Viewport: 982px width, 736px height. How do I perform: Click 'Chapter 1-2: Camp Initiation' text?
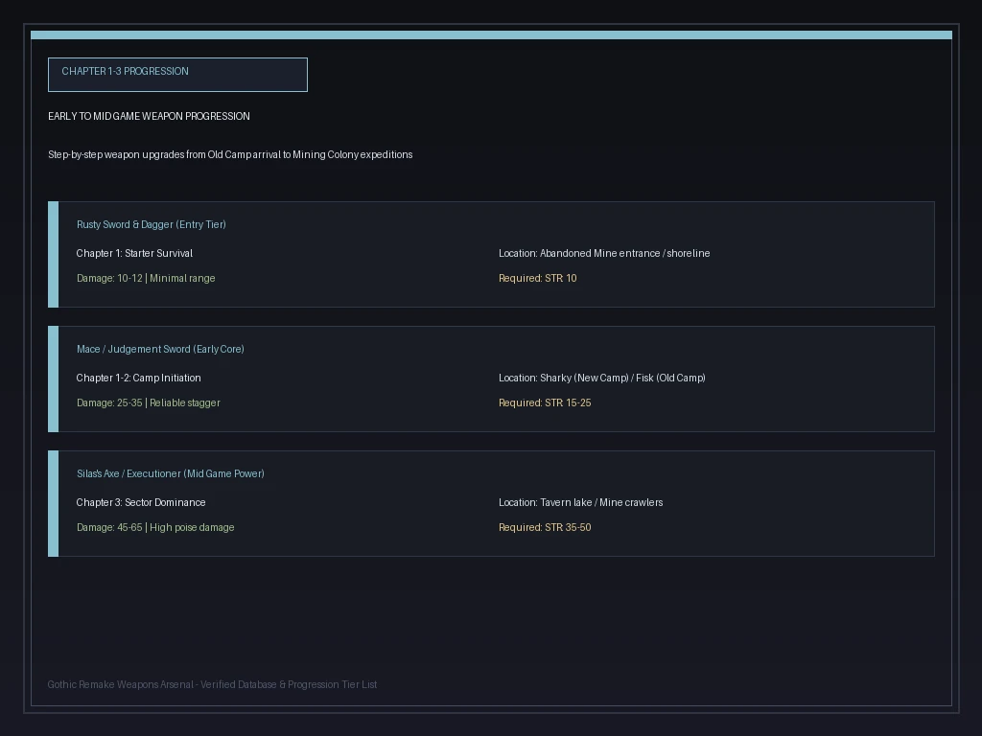(x=138, y=378)
